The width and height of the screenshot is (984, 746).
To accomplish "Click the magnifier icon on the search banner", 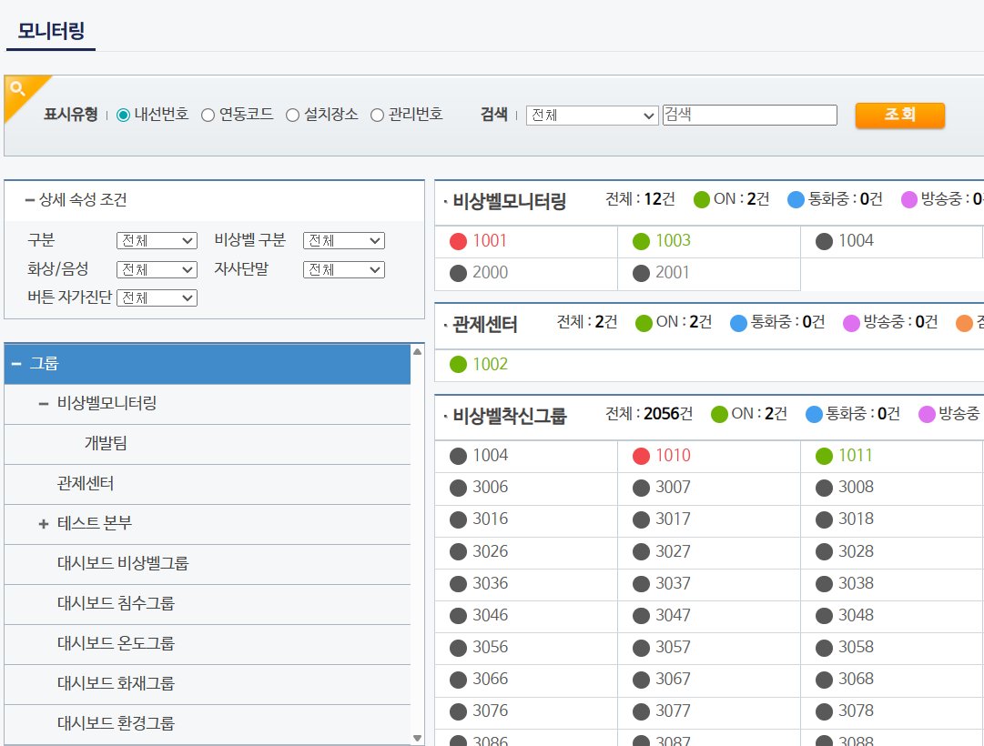I will (x=19, y=88).
